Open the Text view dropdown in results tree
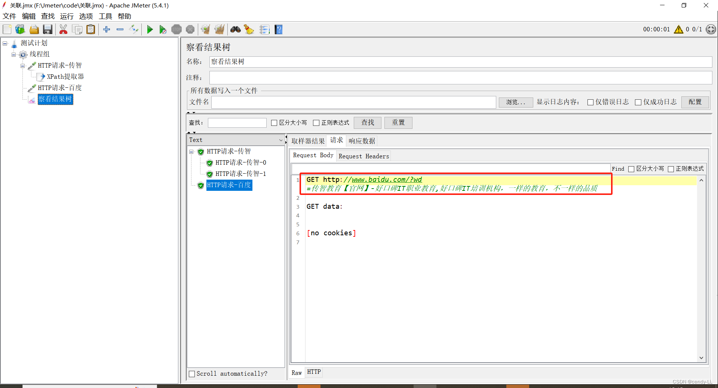The width and height of the screenshot is (718, 388). pos(281,140)
